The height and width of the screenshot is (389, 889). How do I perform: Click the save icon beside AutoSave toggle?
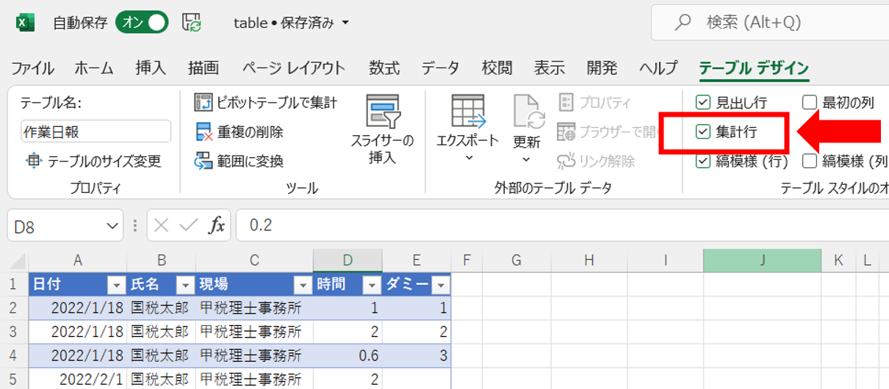pos(192,23)
